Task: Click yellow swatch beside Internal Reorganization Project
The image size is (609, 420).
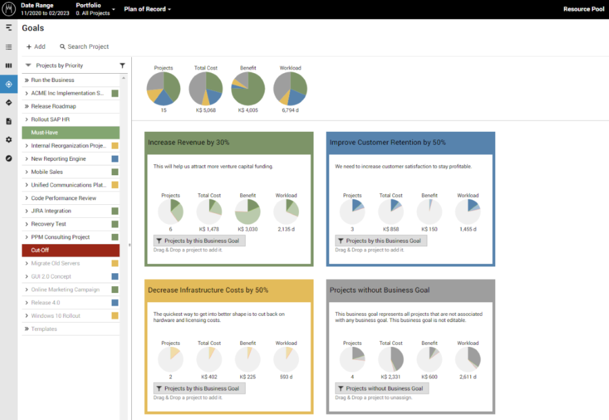Action: pyautogui.click(x=115, y=145)
